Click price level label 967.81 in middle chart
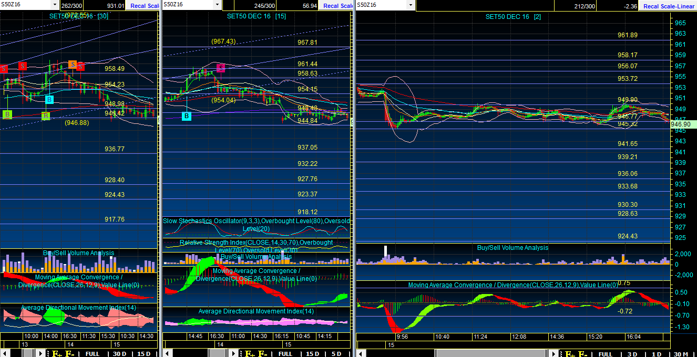697x357 pixels. [307, 43]
